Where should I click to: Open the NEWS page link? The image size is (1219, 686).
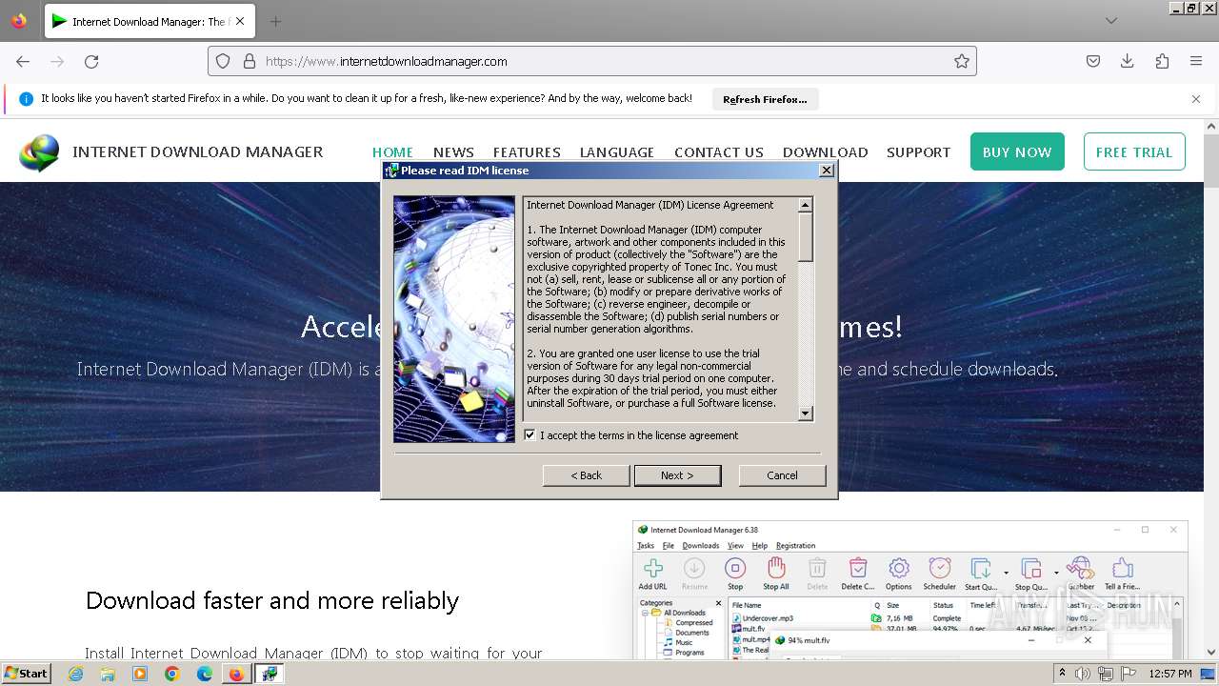coord(453,152)
